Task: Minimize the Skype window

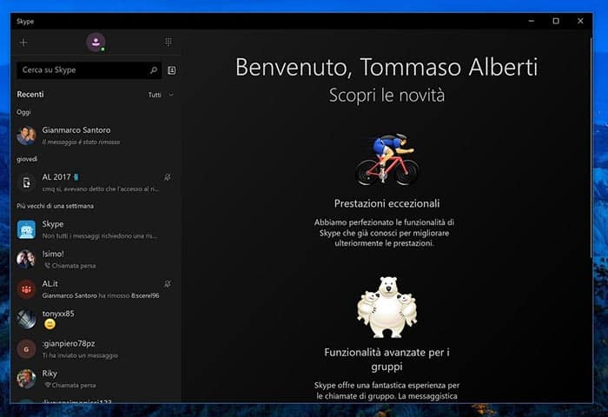Action: coord(532,21)
